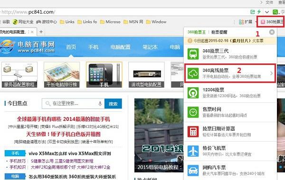Screen dimensions: 285x180
Task: Click the 今日起售 train ticket notice
Action: (x=230, y=41)
